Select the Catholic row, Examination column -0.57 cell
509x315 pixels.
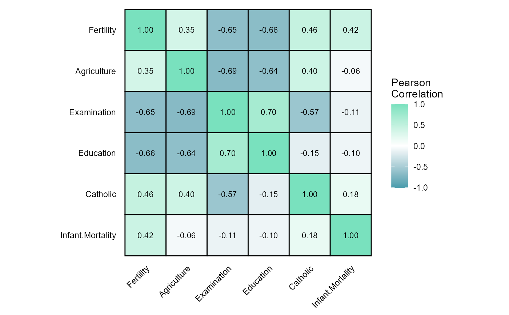pyautogui.click(x=228, y=194)
